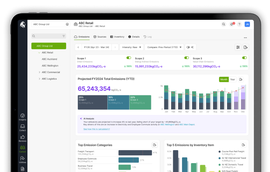Open the Insights section
270x172 pixels.
point(23,117)
